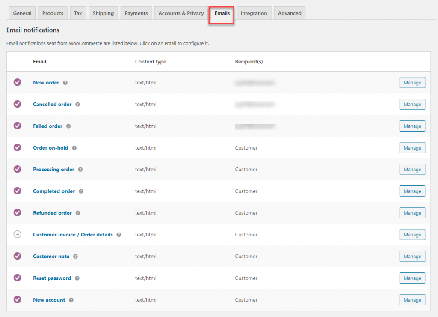Click question mark icon next to New account

[71, 300]
